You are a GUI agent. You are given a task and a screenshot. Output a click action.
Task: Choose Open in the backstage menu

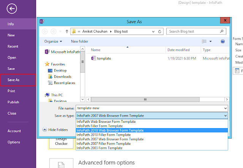point(18,57)
